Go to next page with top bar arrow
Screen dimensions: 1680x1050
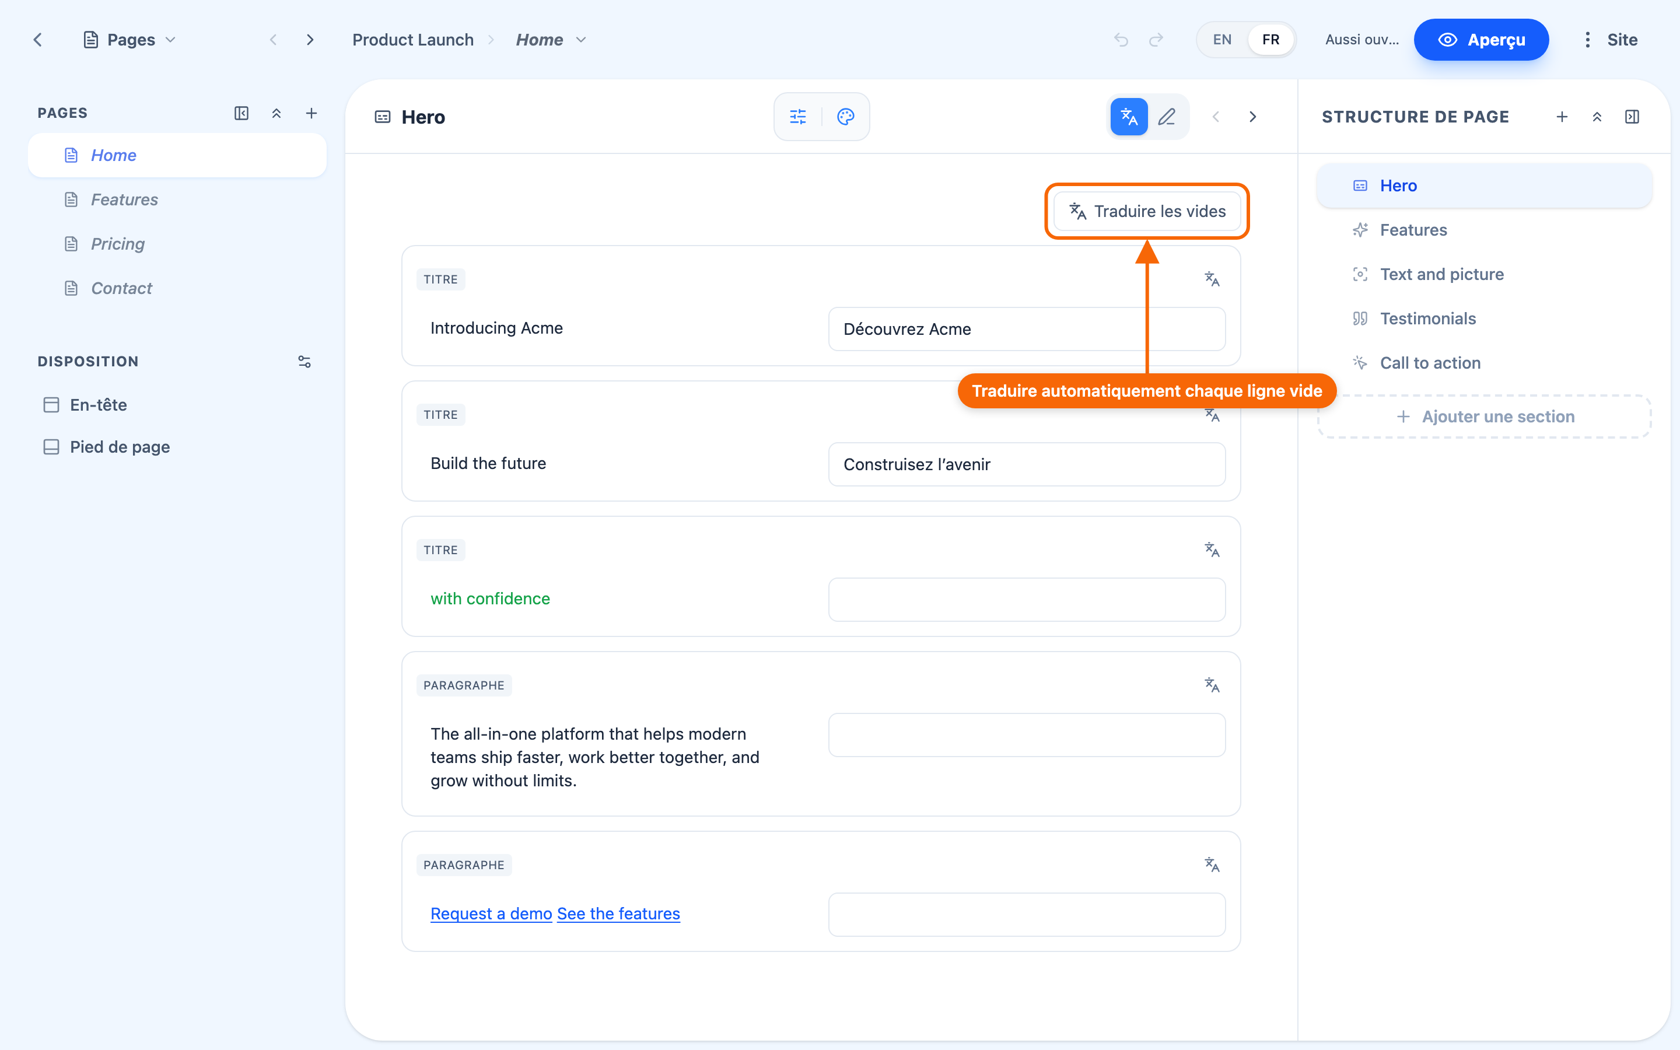click(x=310, y=40)
